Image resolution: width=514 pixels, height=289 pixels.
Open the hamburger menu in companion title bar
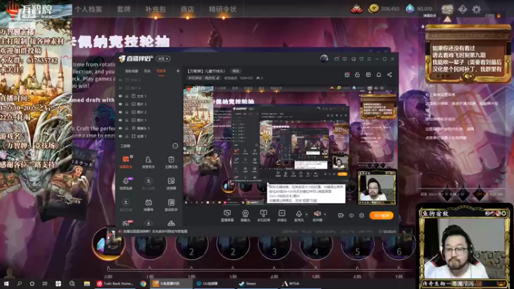(369, 59)
